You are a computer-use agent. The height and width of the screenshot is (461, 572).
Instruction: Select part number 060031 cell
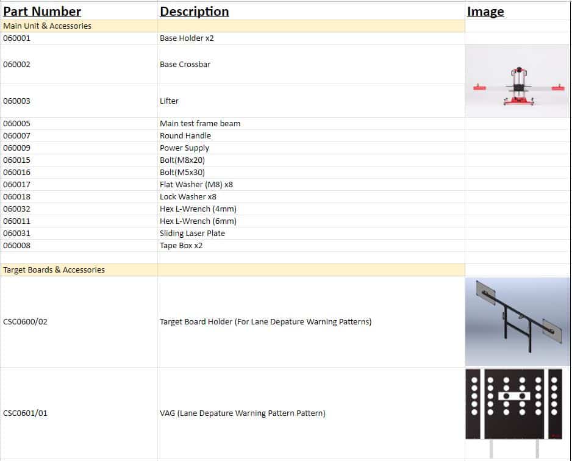[79, 234]
